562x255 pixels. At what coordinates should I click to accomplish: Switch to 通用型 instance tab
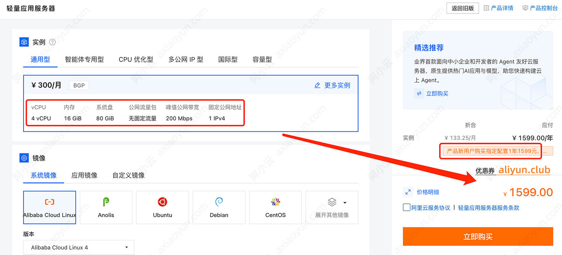coord(40,59)
